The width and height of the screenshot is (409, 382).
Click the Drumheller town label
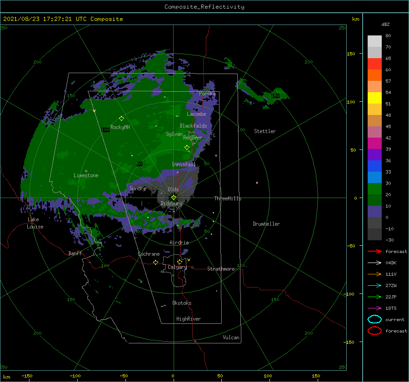pos(266,224)
